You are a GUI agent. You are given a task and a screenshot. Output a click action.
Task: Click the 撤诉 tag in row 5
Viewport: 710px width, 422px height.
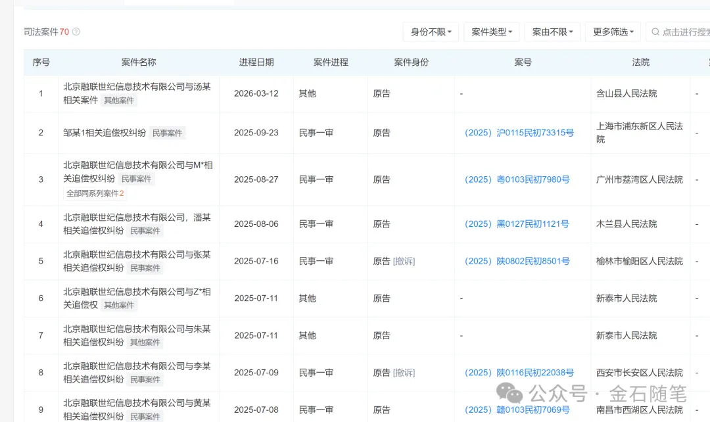pos(404,261)
